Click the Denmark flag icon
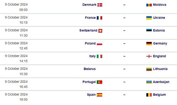The width and height of the screenshot is (177, 105). 100,5
